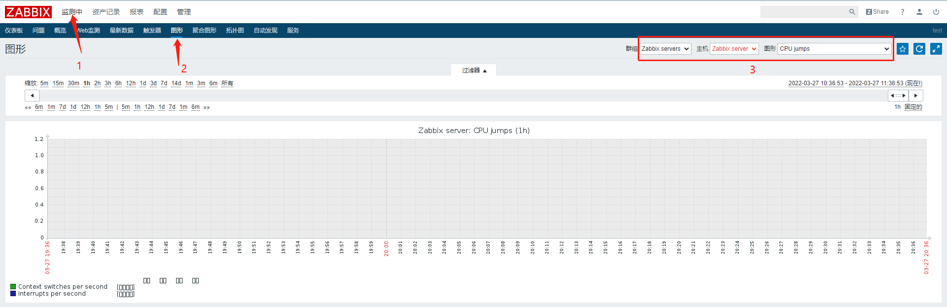The image size is (947, 307).
Task: Click the search magnifier icon
Action: click(x=852, y=12)
